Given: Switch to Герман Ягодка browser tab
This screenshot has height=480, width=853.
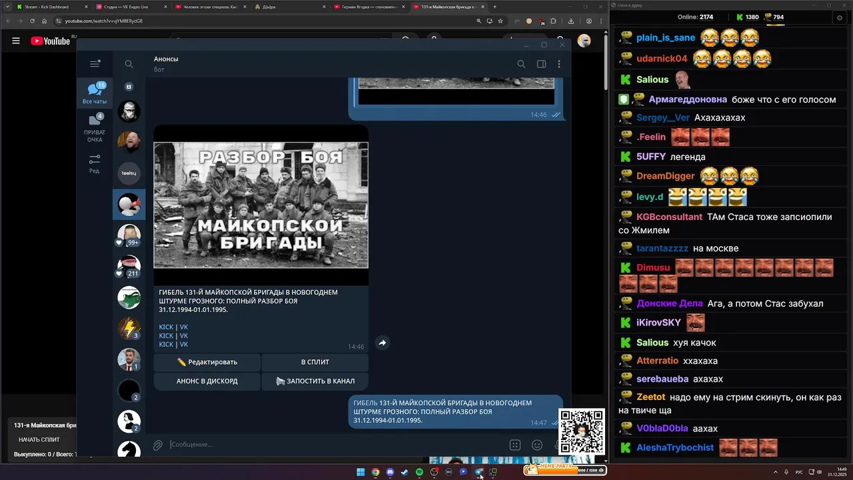Looking at the screenshot, I should (369, 7).
